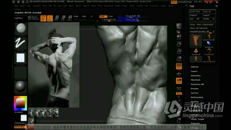Toggle Zadd mode
Viewport: 231px width, 130px height.
103,16
